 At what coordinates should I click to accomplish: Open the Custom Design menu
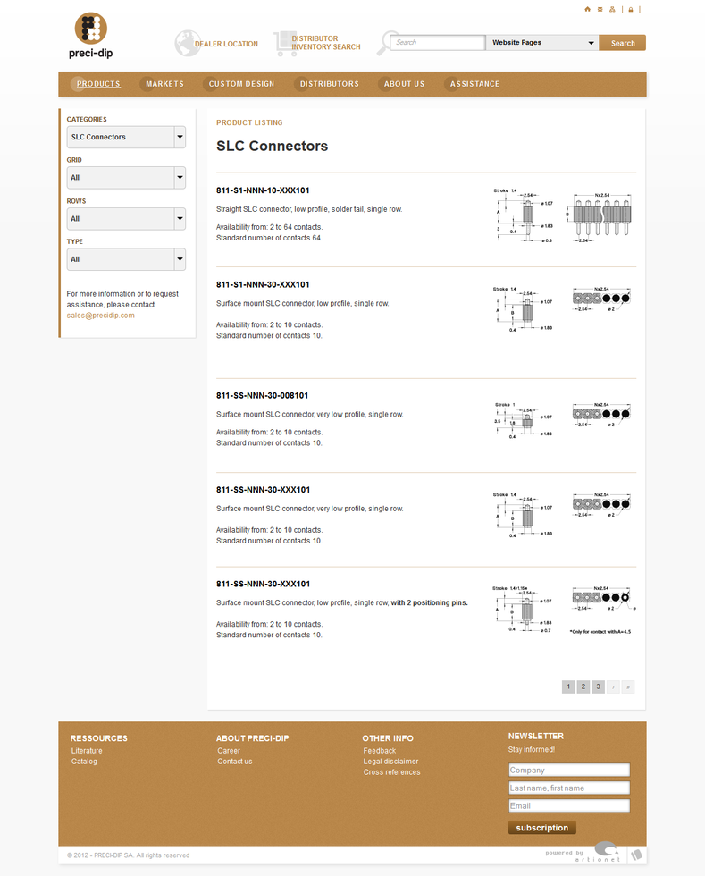click(x=241, y=84)
